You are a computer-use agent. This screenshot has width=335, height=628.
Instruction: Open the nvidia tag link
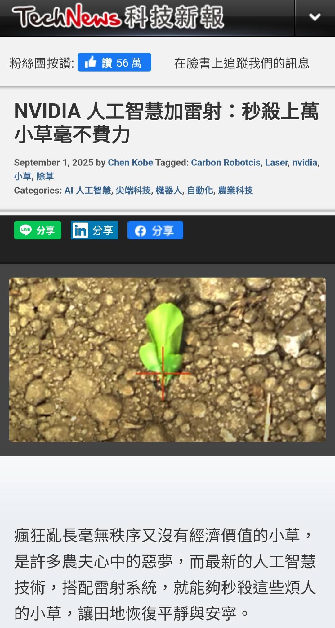305,163
